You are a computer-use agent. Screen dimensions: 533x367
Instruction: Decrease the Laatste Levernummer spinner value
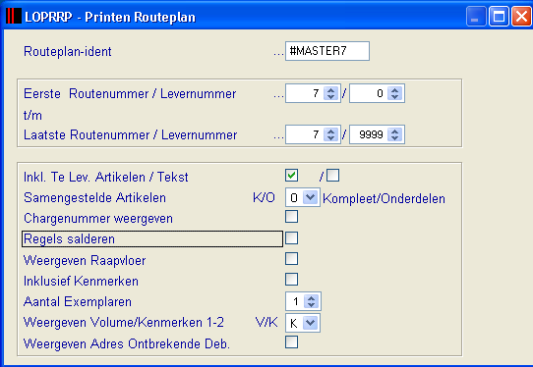coord(394,138)
